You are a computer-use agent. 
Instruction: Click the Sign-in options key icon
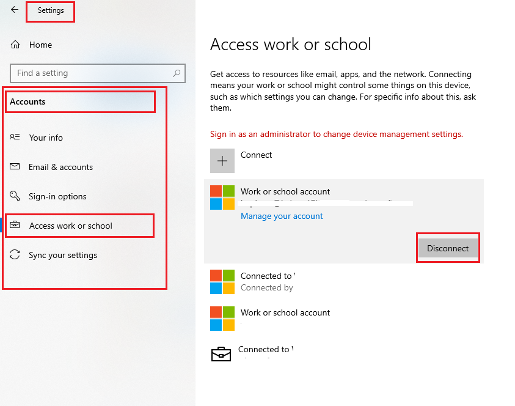pyautogui.click(x=15, y=196)
